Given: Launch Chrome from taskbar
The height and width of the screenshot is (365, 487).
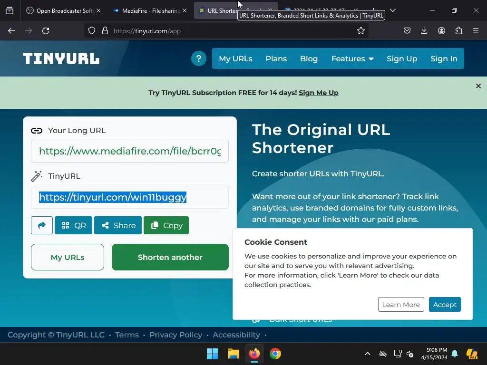Looking at the screenshot, I should 275,354.
